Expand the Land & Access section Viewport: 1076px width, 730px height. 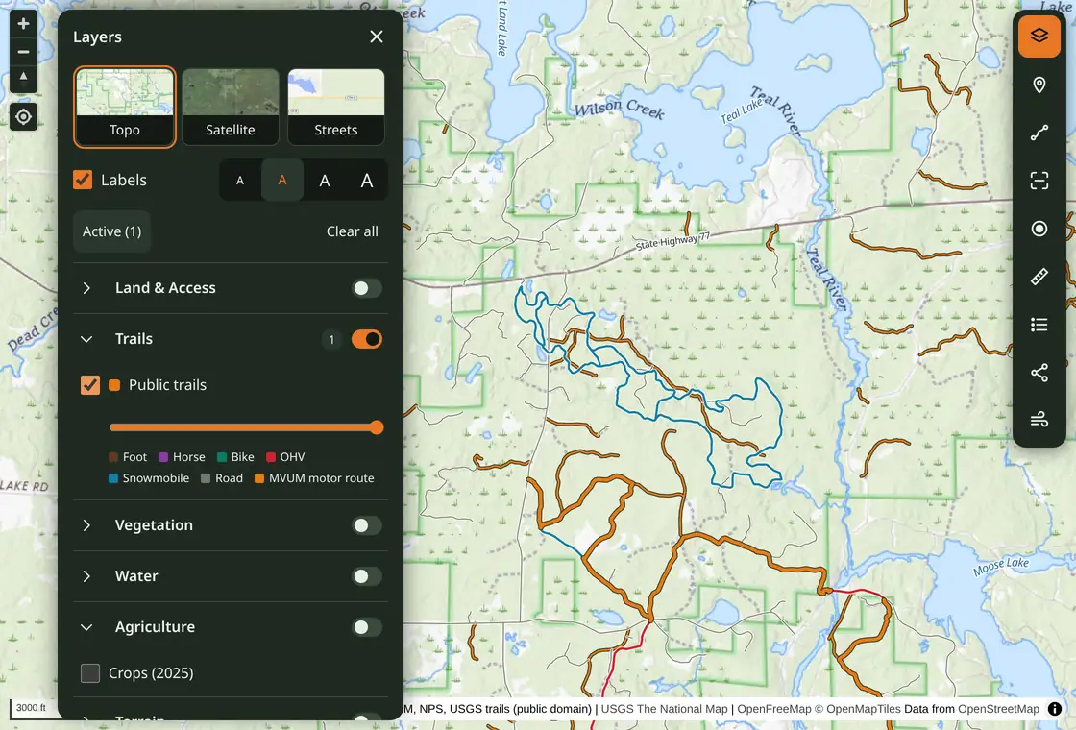click(86, 288)
